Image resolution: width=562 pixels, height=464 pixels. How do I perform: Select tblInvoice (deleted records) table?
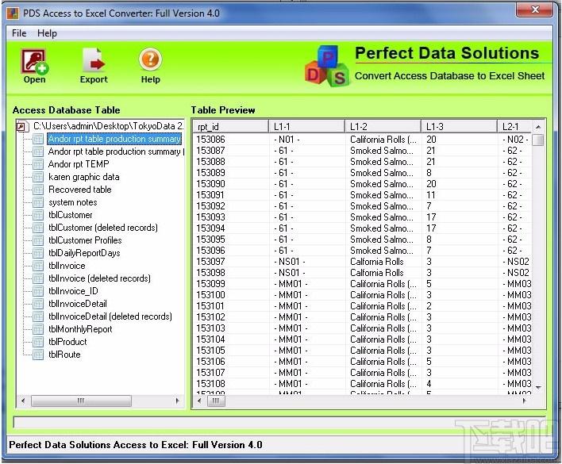tap(99, 278)
